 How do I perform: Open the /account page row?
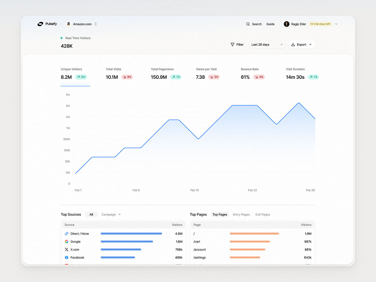pyautogui.click(x=252, y=249)
